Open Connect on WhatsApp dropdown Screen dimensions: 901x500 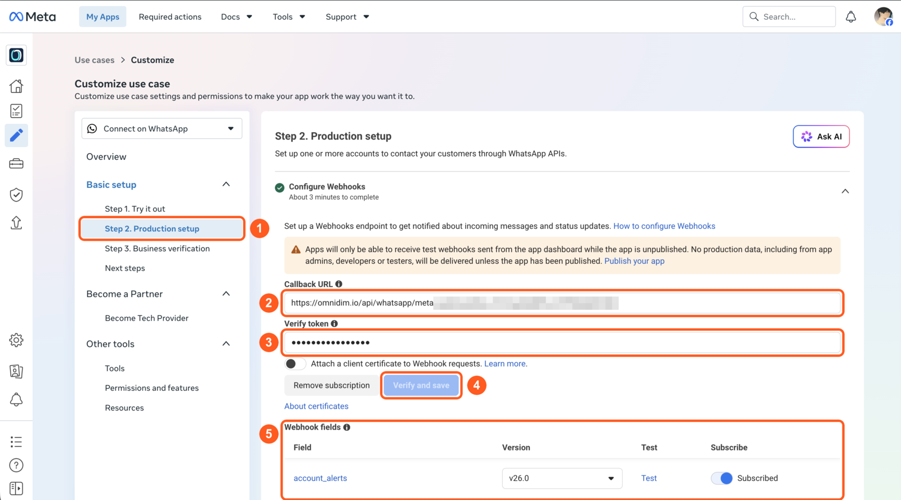(x=162, y=129)
